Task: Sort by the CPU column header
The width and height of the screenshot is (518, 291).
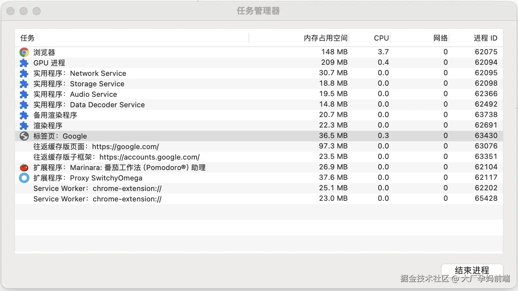Action: [x=381, y=38]
